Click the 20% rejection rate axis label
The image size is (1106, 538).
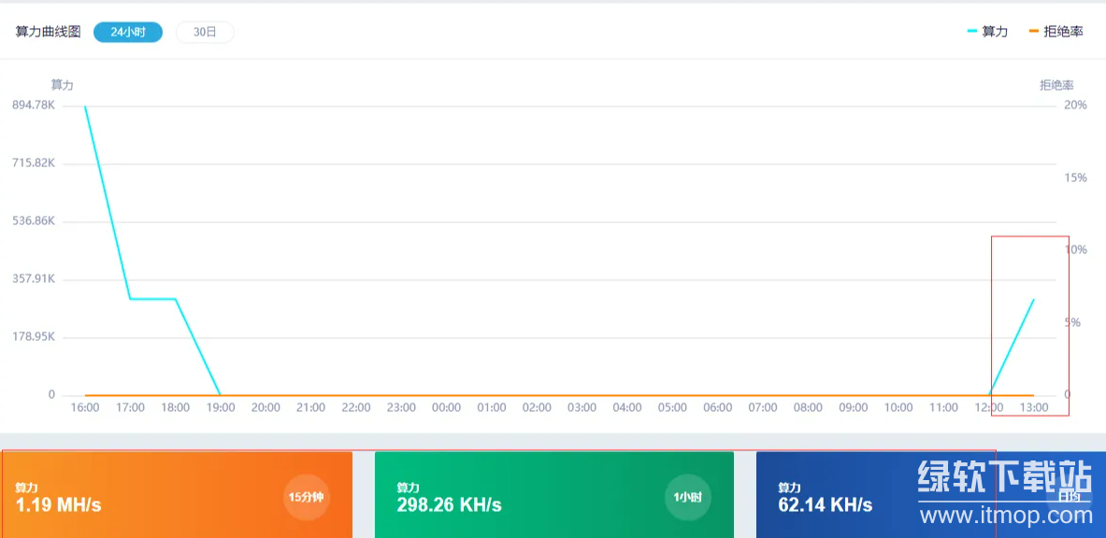1075,106
